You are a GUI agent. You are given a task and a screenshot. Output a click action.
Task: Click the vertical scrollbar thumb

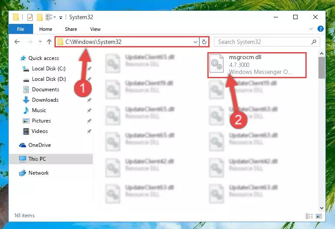tap(321, 68)
